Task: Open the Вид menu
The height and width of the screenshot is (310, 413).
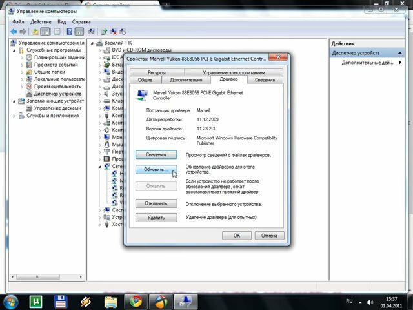Action: click(x=62, y=21)
